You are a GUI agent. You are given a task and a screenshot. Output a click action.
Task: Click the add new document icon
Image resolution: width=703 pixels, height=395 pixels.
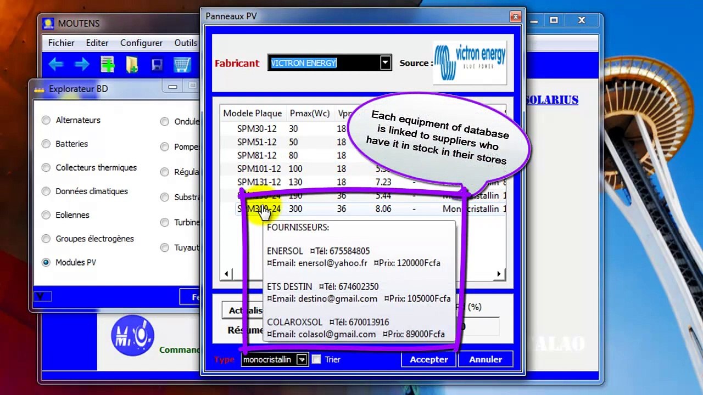coord(107,65)
